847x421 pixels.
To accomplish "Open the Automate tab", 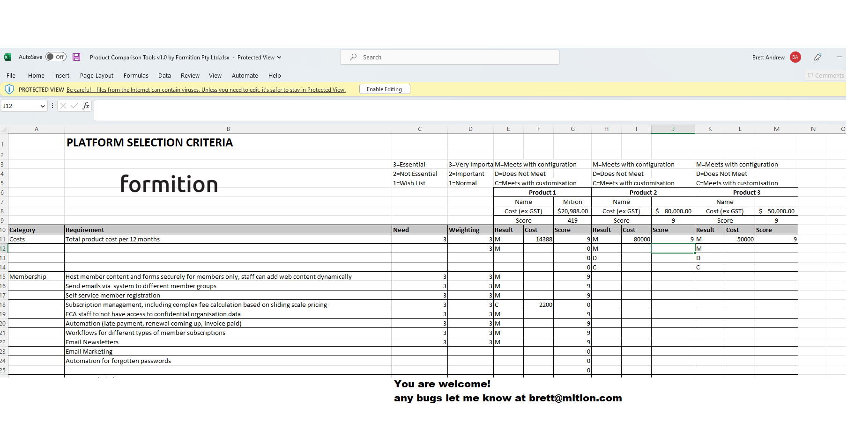I will 245,75.
